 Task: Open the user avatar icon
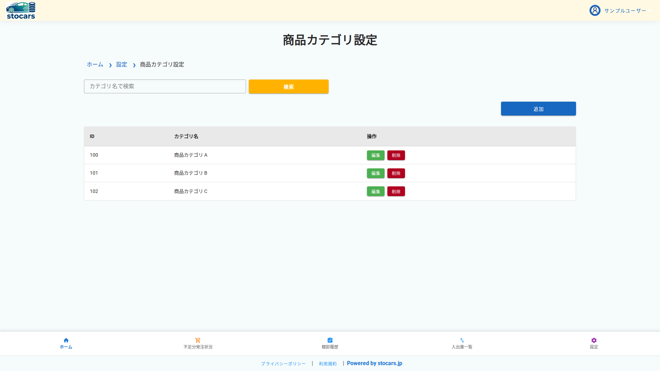click(595, 10)
